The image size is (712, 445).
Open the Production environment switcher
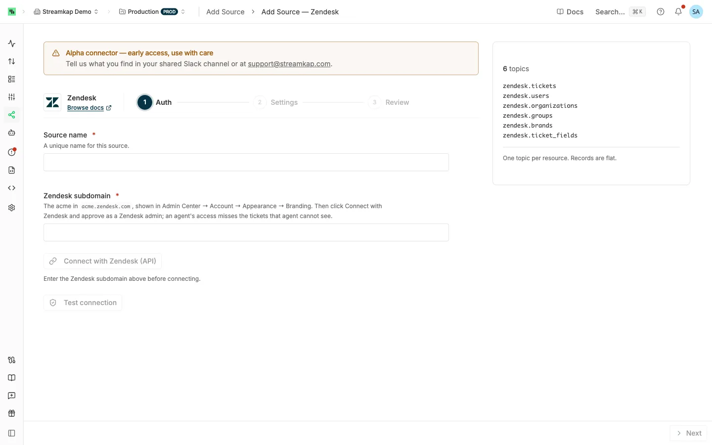click(152, 12)
